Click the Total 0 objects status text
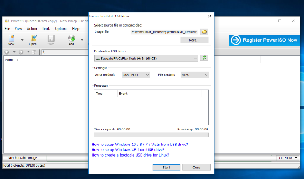 click(24, 165)
